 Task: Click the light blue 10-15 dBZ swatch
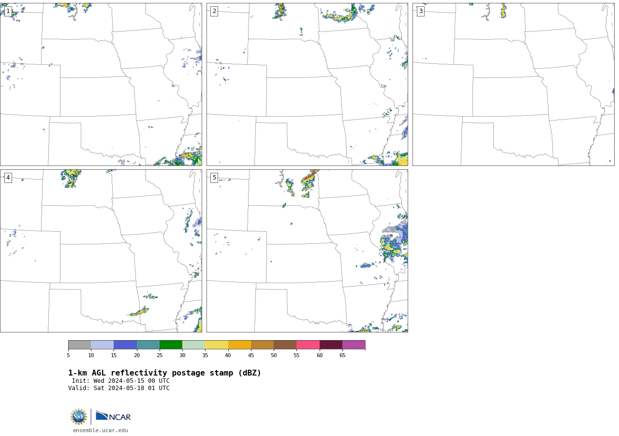pos(103,345)
